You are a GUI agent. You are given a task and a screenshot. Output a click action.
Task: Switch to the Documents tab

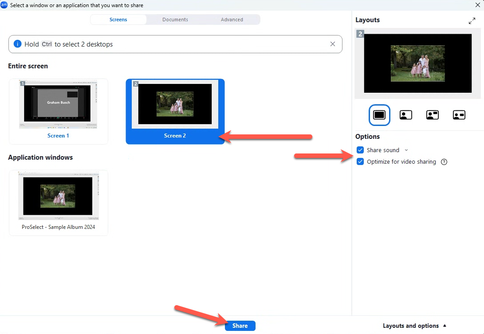coord(175,20)
